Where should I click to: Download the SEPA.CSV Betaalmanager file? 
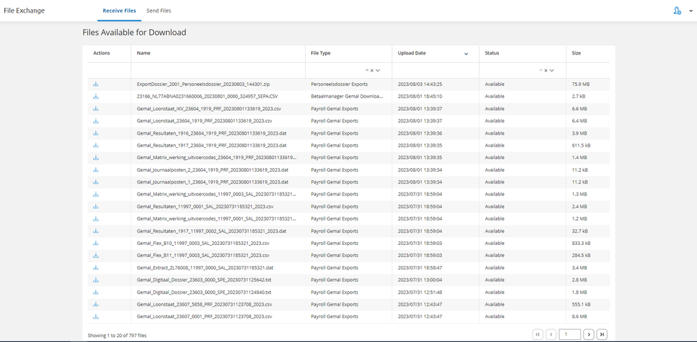[96, 96]
